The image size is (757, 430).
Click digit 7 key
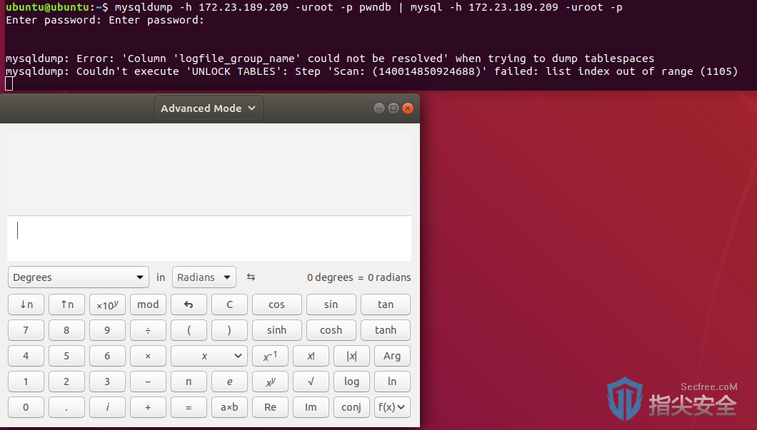click(26, 329)
